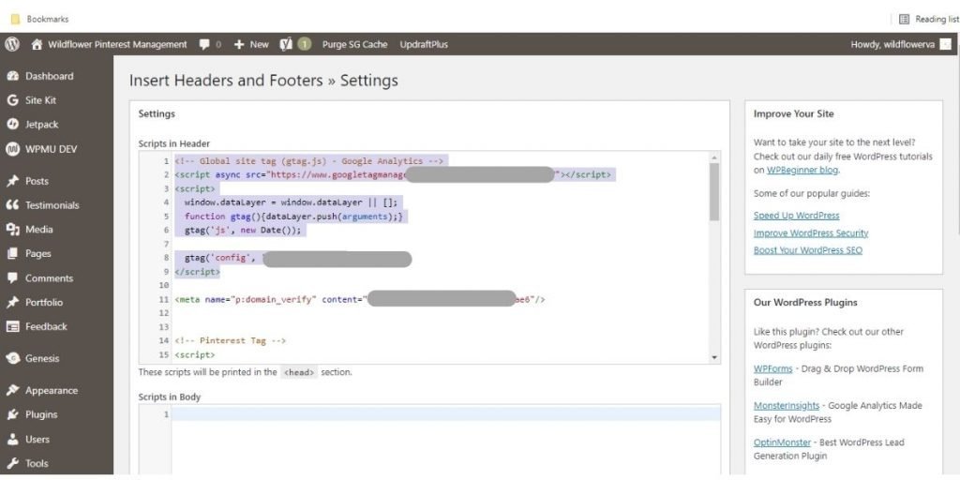Open the Speed Up WordPress guide
Image resolution: width=960 pixels, height=480 pixels.
[x=797, y=216]
